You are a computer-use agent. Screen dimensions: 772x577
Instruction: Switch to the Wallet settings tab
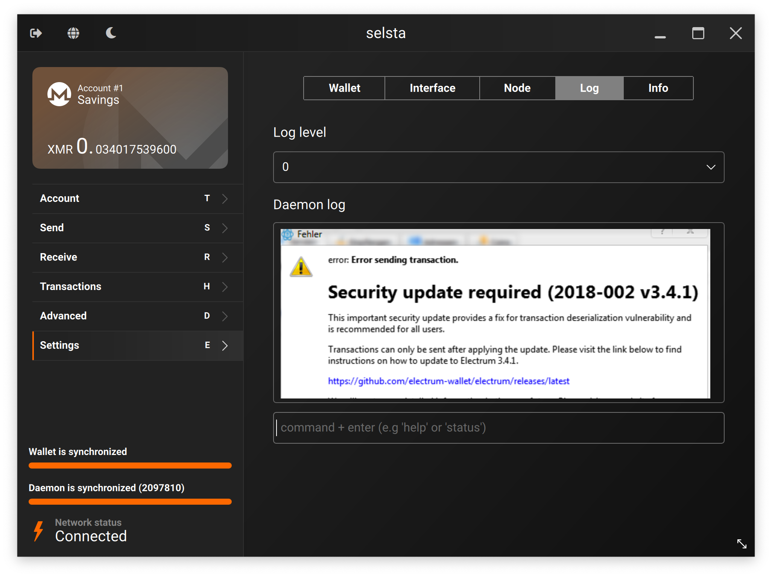point(344,88)
